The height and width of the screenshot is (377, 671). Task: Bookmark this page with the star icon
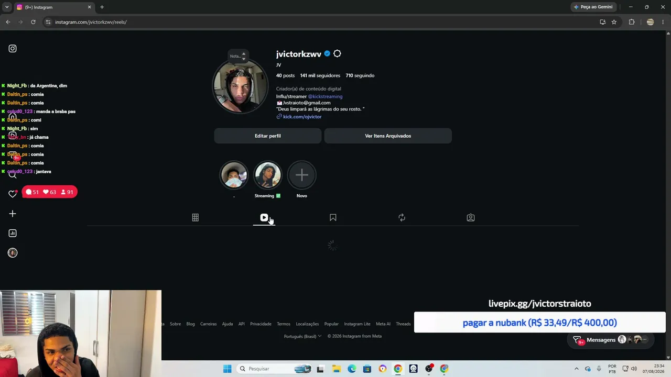coord(614,22)
